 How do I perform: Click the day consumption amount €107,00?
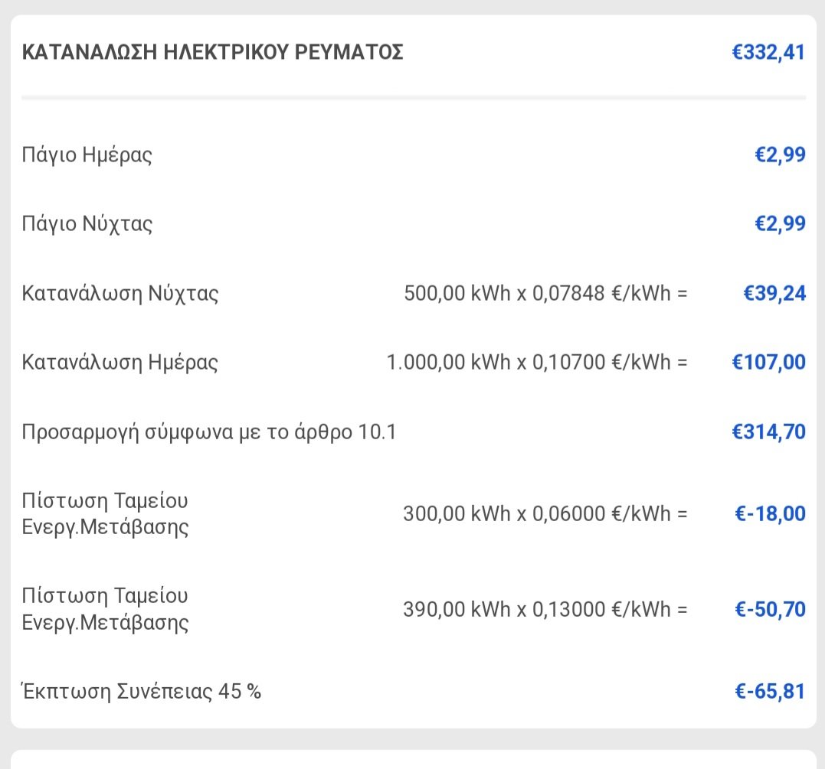coord(769,362)
